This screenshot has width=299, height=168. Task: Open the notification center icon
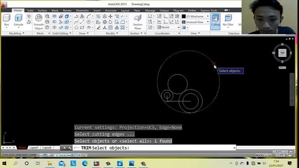click(290, 163)
